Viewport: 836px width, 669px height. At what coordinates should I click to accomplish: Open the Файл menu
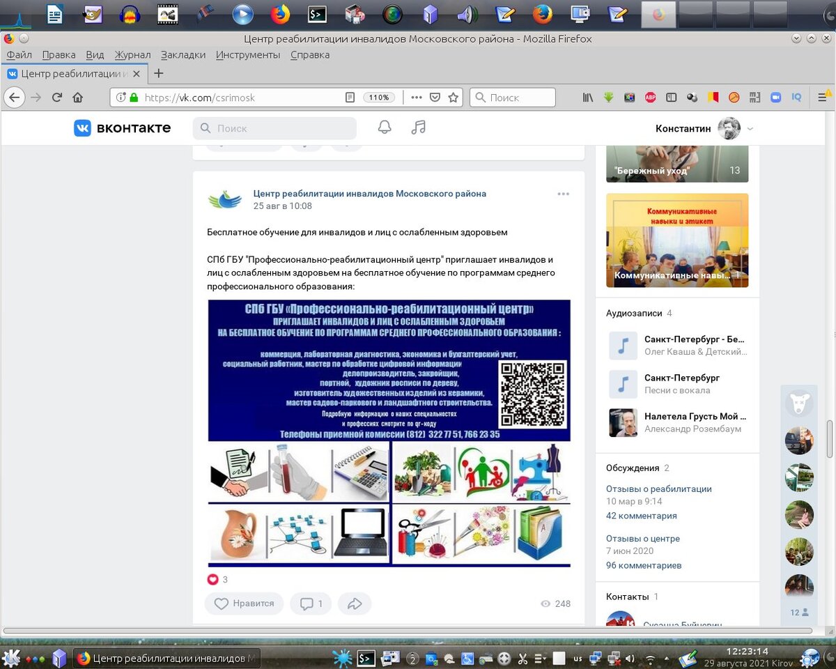19,55
